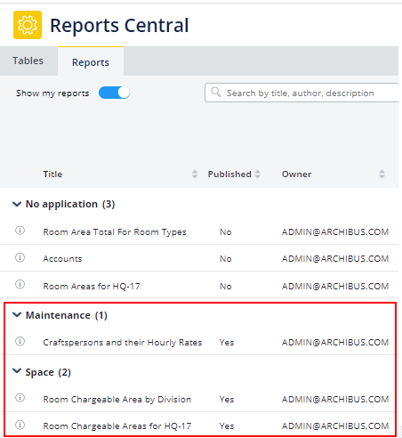Screen dimensions: 402x438
Task: Click Published value Yes for Craftspersons row
Action: click(x=227, y=343)
